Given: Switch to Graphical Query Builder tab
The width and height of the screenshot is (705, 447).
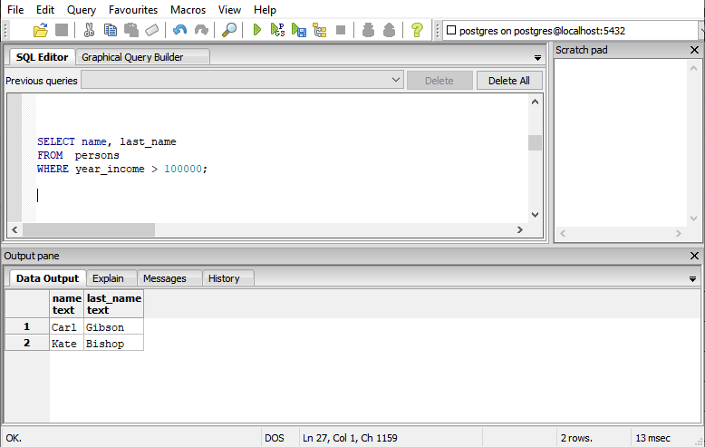Looking at the screenshot, I should click(x=132, y=57).
